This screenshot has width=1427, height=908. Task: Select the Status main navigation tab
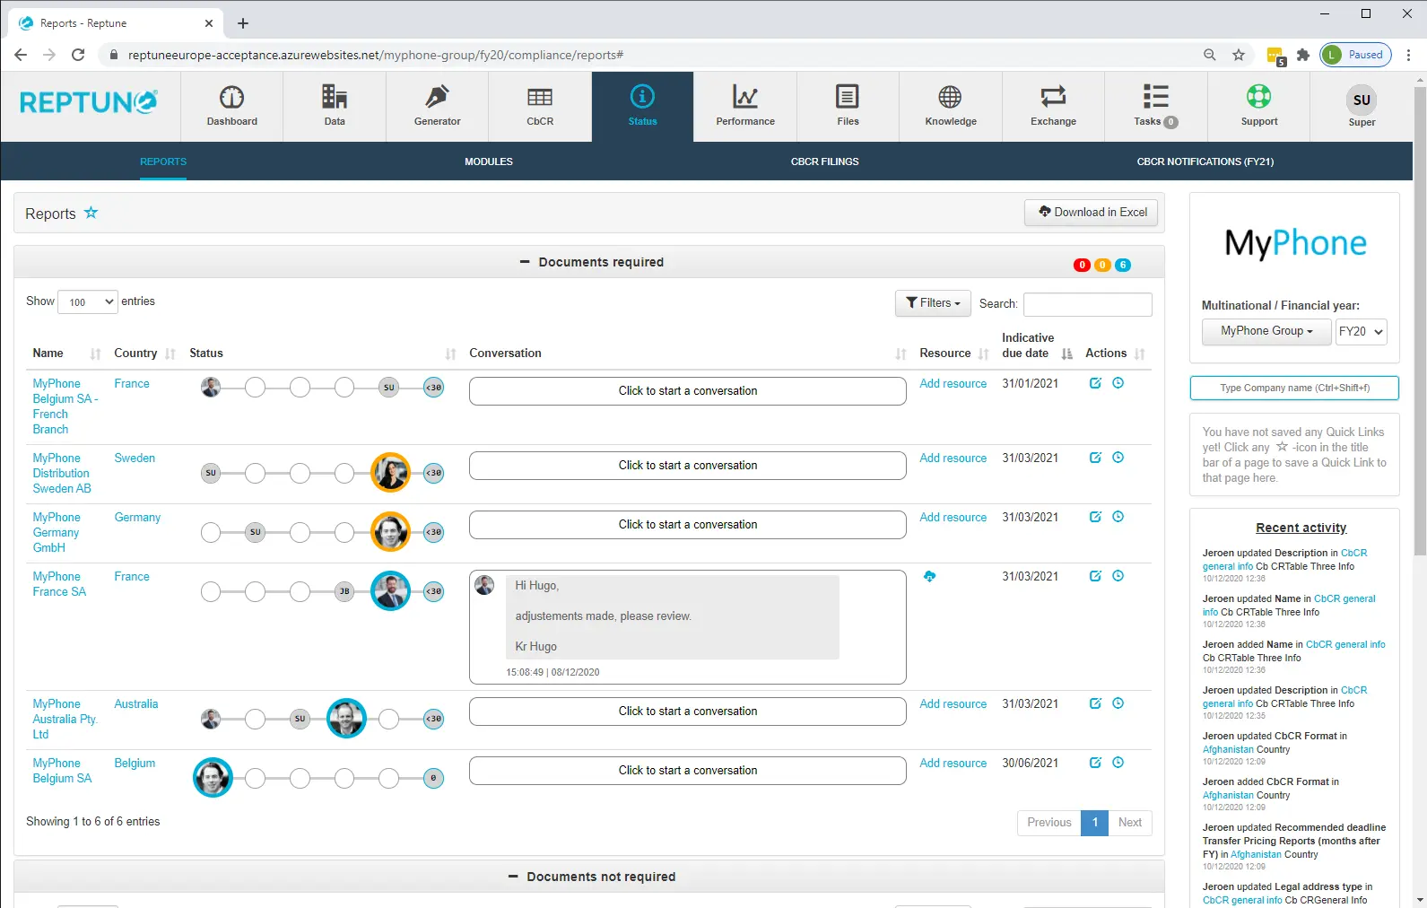642,107
